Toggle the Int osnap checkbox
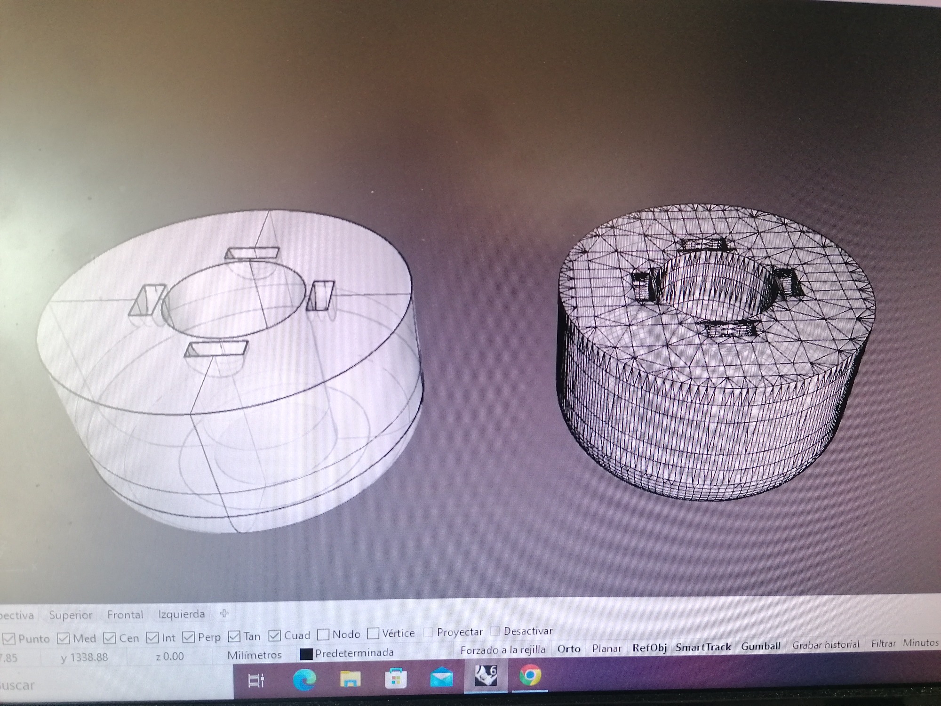 pos(152,637)
